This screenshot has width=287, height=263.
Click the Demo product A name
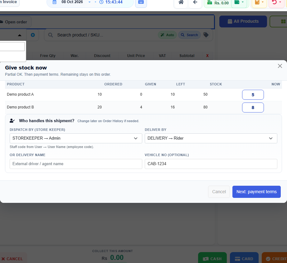20,94
